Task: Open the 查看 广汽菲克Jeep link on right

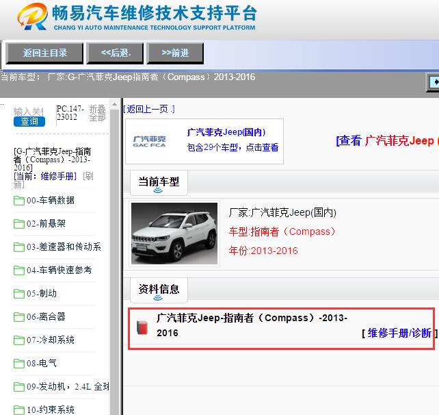Action: pos(387,140)
